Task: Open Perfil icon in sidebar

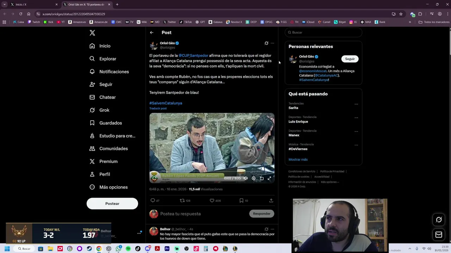Action: pyautogui.click(x=92, y=174)
